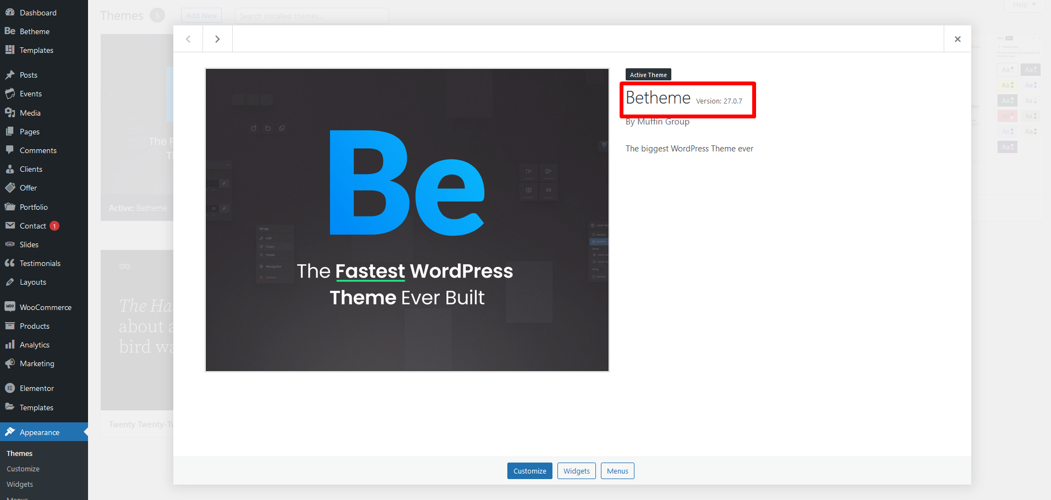Click the Templates icon below Betheme

[10, 50]
